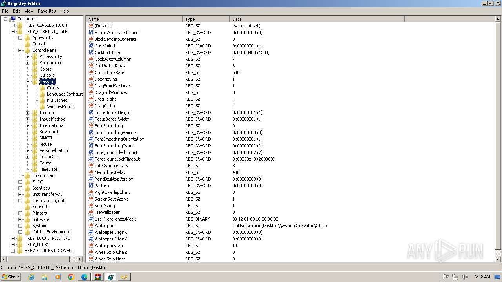Select the HKEY_CURRENT_CONFIG key
The height and width of the screenshot is (282, 502).
click(49, 251)
